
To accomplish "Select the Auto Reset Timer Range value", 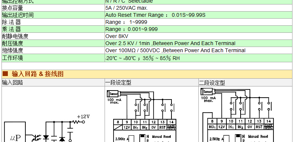I will [155, 15].
